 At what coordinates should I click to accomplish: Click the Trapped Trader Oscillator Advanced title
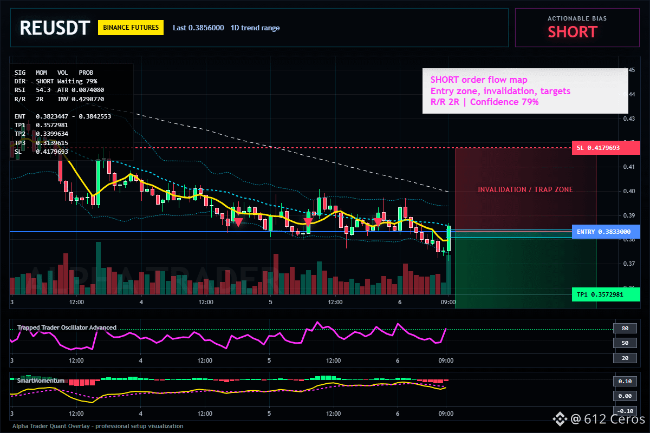(x=67, y=327)
